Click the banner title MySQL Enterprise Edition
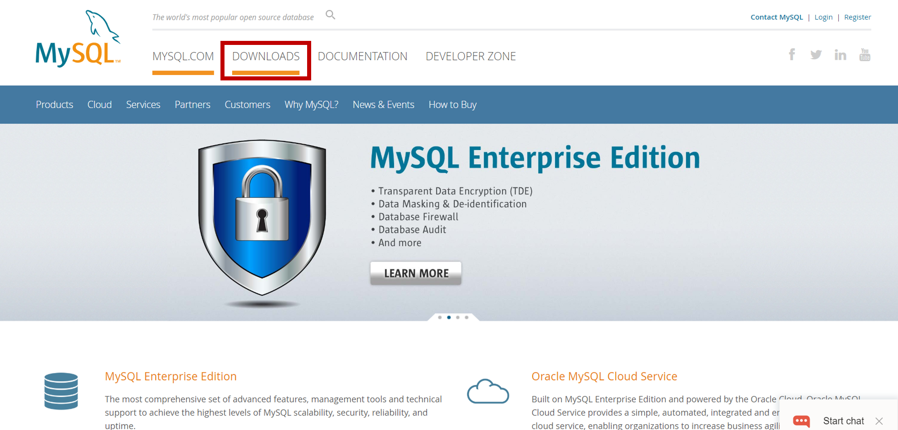 pyautogui.click(x=535, y=158)
